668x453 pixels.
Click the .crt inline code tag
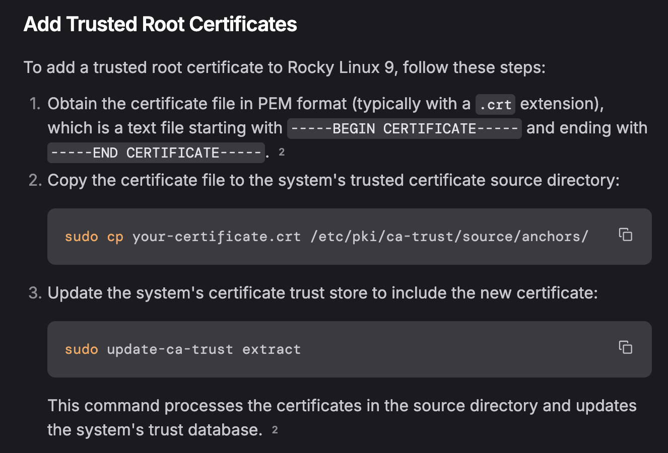click(x=495, y=105)
